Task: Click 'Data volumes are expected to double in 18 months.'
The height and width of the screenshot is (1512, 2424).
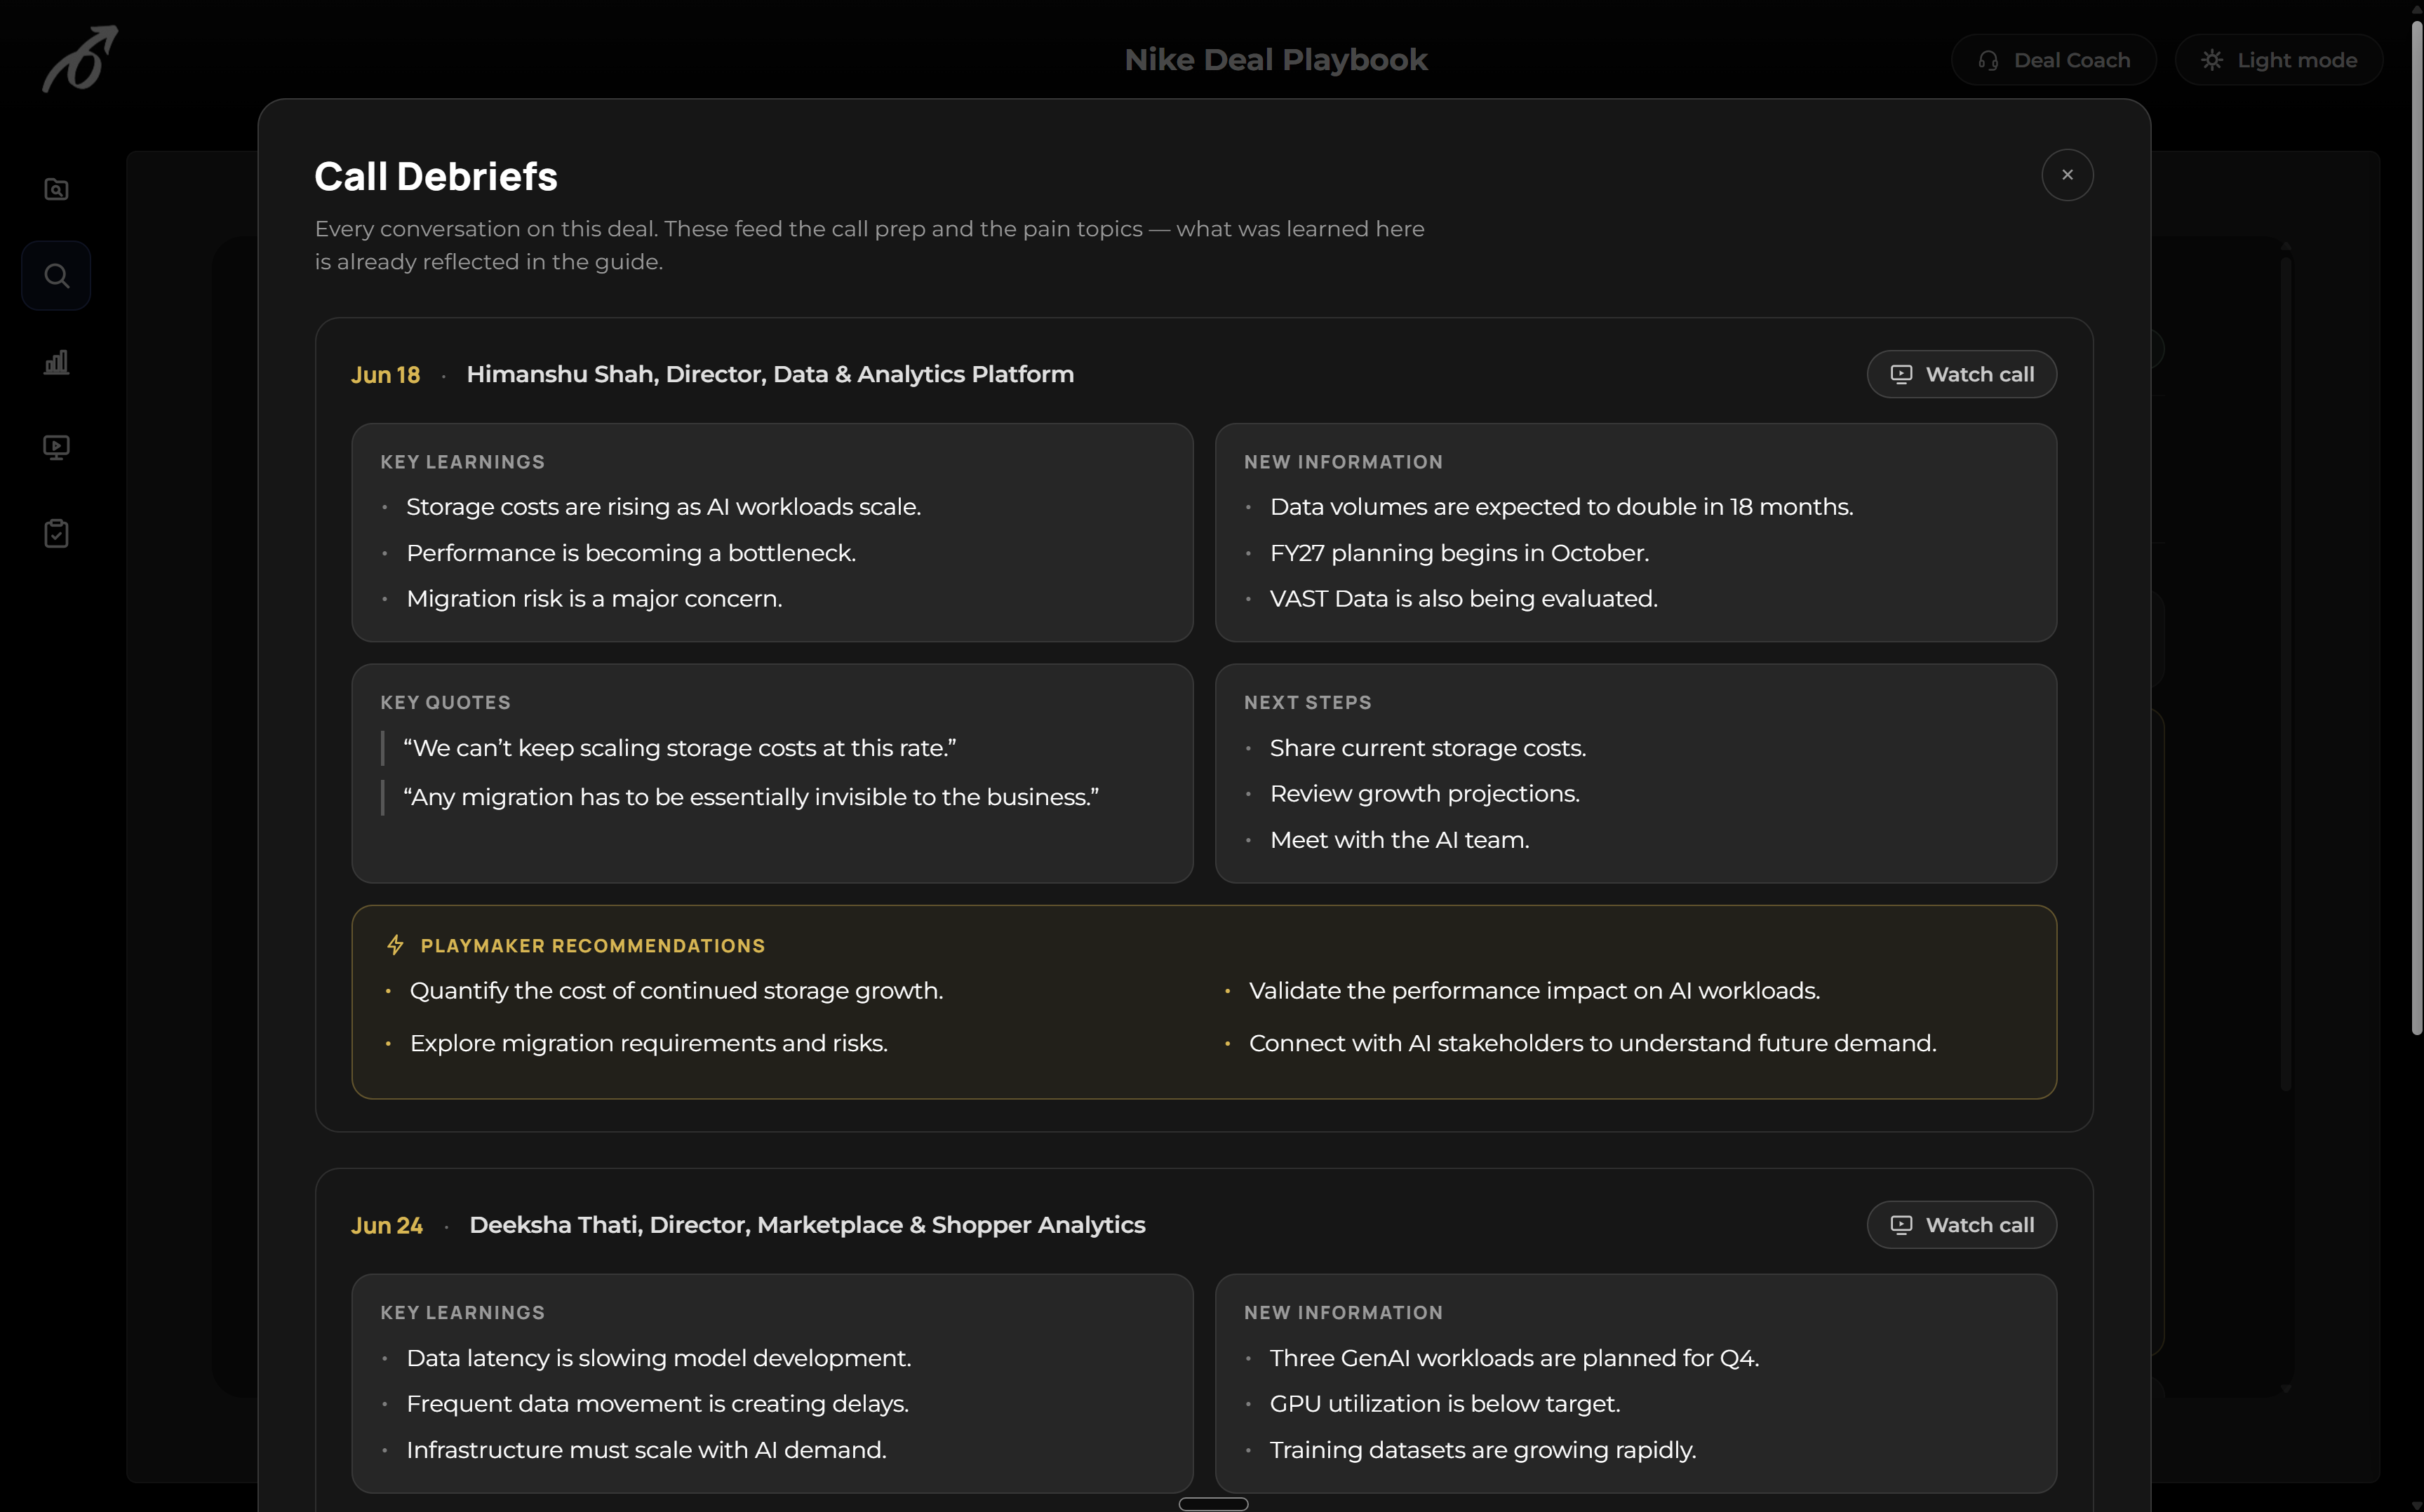Action: (1562, 507)
